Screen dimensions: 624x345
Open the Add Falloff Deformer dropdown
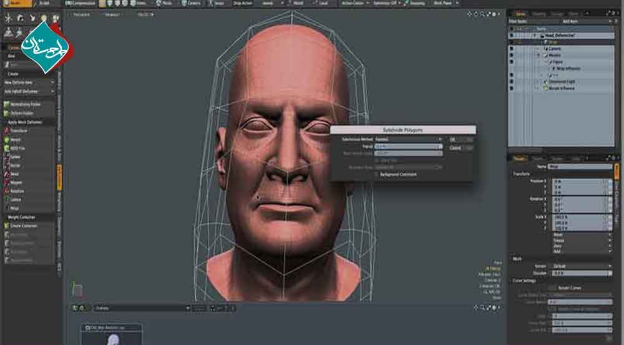click(29, 92)
